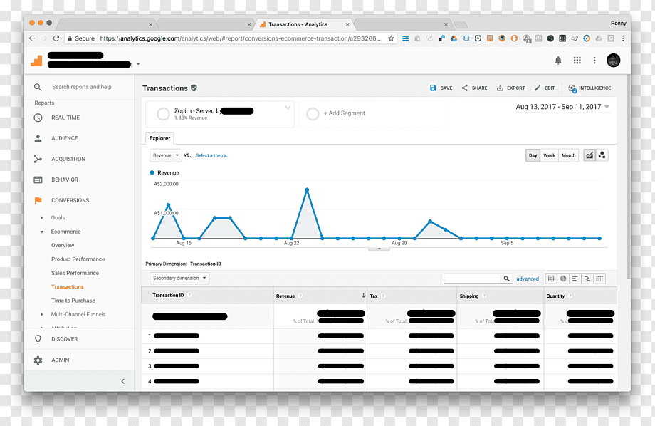This screenshot has height=426, width=655.
Task: Select Data table view icon
Action: 551,279
